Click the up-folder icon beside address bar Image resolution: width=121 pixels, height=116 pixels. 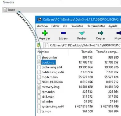[x=39, y=45]
